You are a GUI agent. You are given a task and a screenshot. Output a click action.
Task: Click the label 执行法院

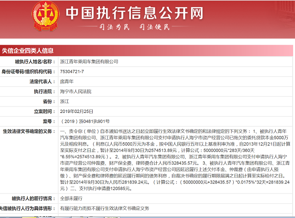tap(45, 91)
